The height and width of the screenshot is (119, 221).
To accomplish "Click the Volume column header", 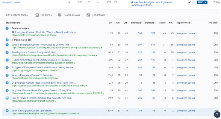I will [x=213, y=23].
